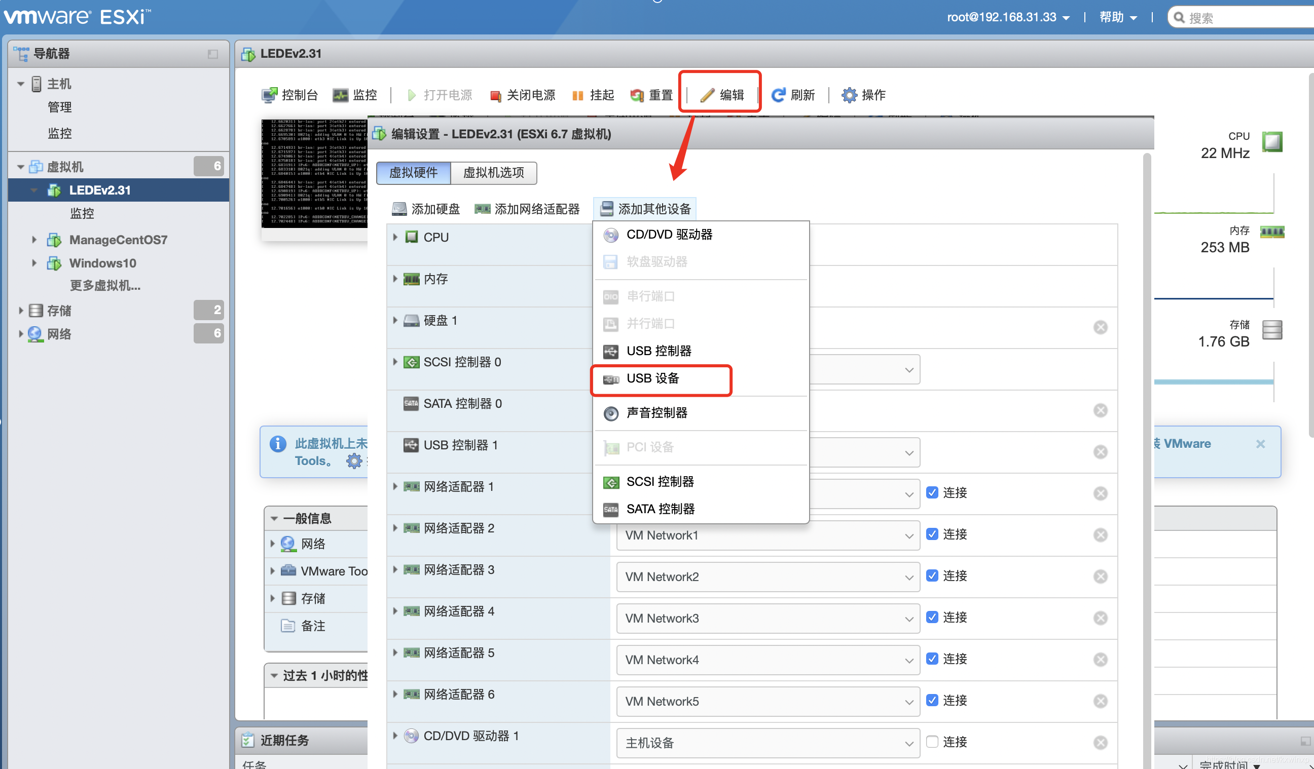
Task: Open the root@192.168.31.33 user menu
Action: 1008,17
